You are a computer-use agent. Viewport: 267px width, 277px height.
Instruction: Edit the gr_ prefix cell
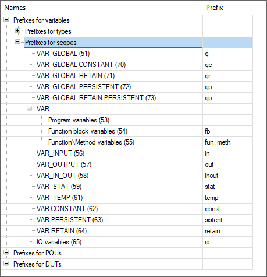pos(227,76)
